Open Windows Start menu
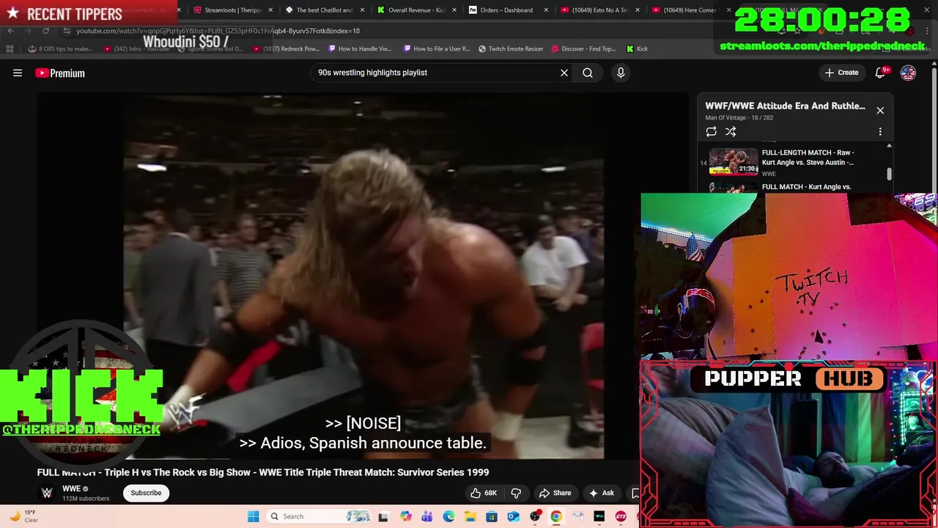Viewport: 938px width, 528px height. [x=253, y=516]
